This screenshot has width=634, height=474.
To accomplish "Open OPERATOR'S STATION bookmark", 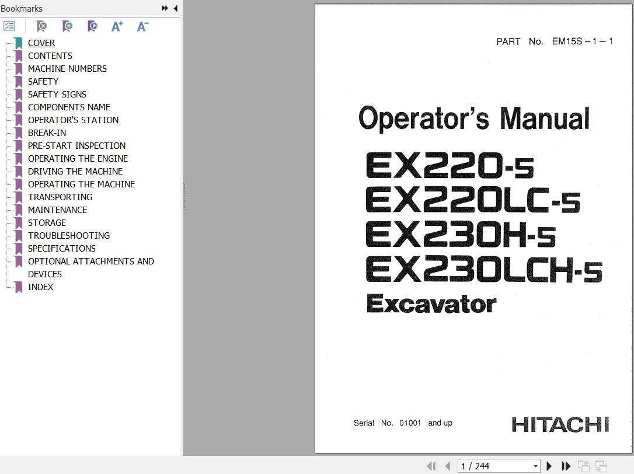I will (x=73, y=120).
